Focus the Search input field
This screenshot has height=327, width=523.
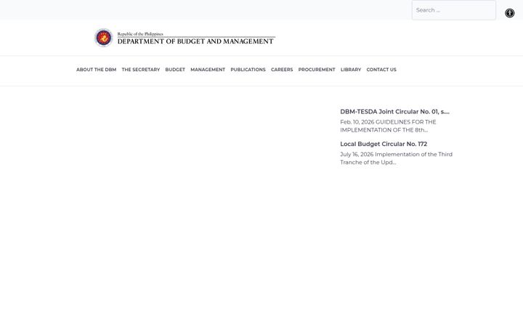453,10
